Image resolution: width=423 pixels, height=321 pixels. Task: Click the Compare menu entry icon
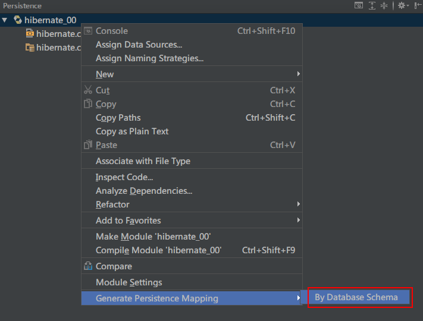[88, 266]
